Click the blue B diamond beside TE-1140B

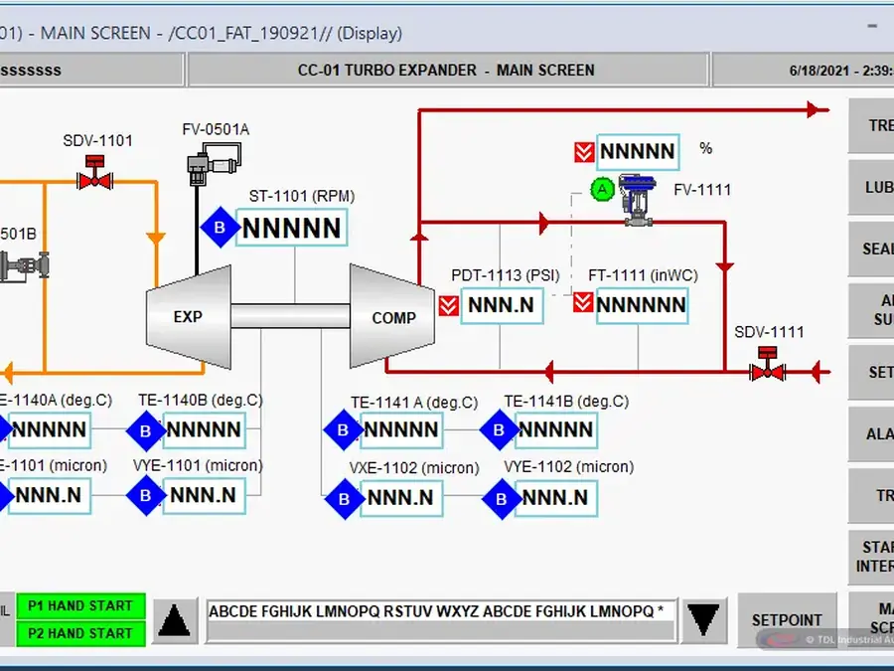click(145, 430)
